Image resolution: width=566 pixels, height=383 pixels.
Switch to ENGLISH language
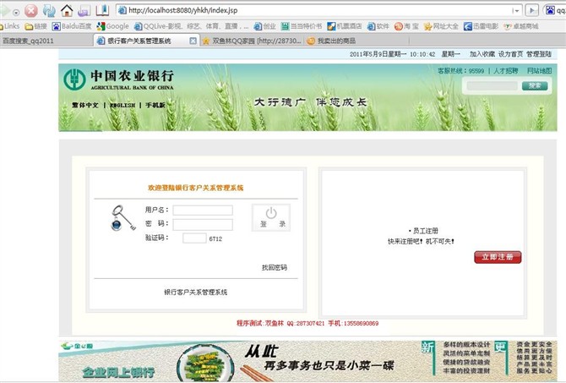click(x=122, y=105)
